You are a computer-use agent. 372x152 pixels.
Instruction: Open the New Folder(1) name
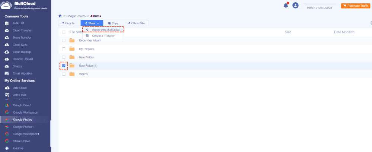[88, 66]
